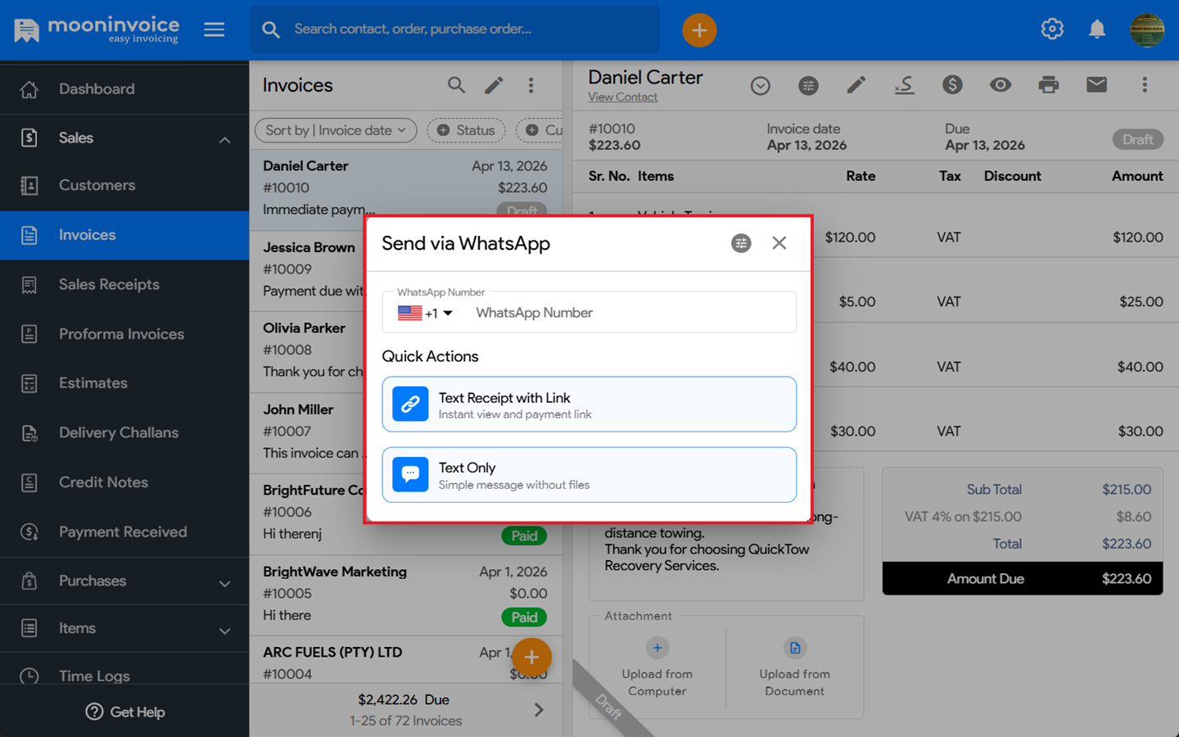
Task: Open Credit Notes from the sidebar
Action: click(103, 482)
